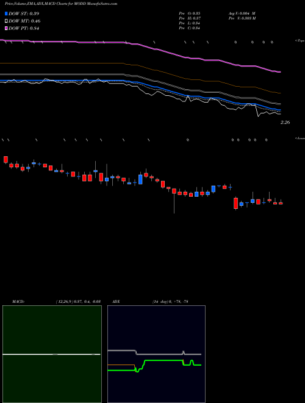Click the 'Pre H: 0.37' high value
305x403 pixels.
(190, 18)
